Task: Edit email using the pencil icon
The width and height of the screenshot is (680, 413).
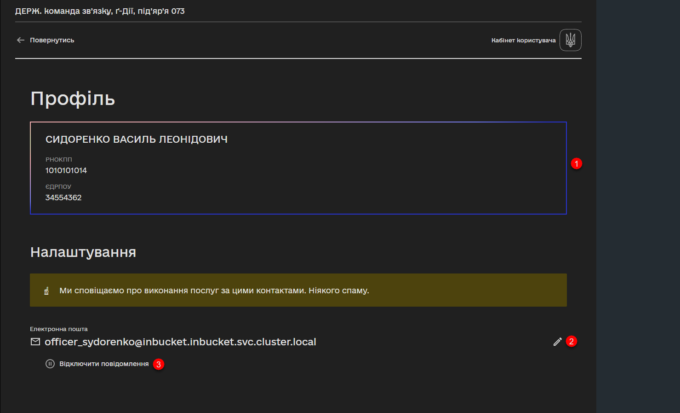Action: (557, 342)
